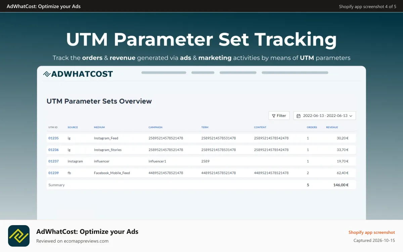
Task: Sort by ORDERS column header
Action: [x=312, y=127]
